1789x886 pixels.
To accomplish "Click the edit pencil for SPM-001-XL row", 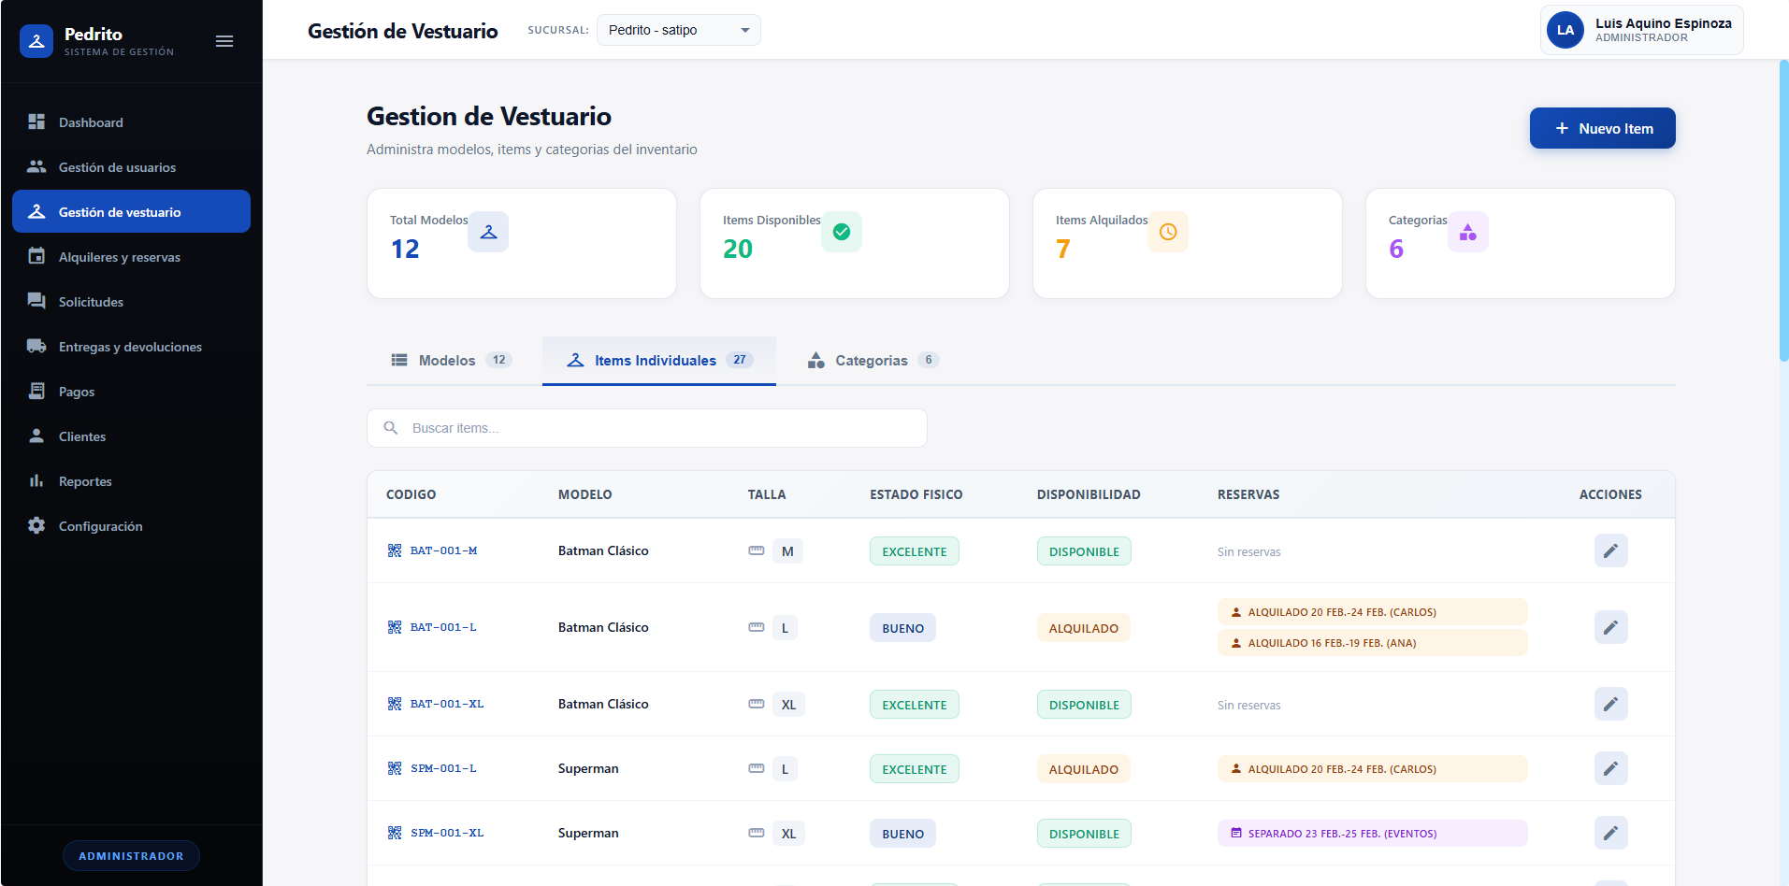I will (x=1610, y=834).
